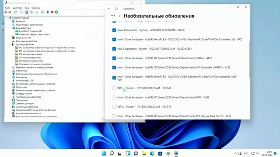280x157 pixels.
Task: Scan for hardware changes with the monitor icon
Action: coord(42,12)
